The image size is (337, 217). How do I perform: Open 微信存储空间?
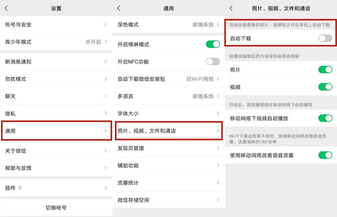click(168, 200)
